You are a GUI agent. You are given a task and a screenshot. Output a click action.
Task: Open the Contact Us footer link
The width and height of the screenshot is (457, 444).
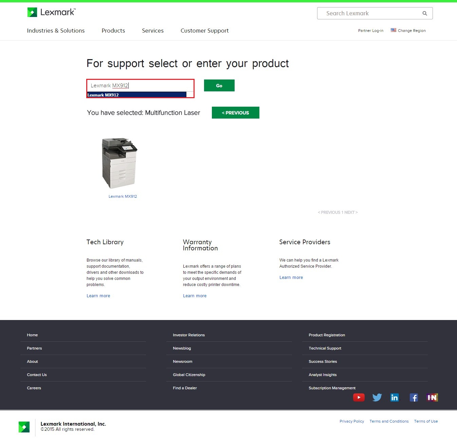point(37,375)
